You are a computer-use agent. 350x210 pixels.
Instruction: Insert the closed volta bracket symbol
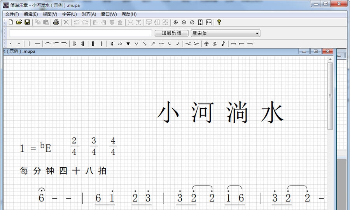pyautogui.click(x=233, y=44)
